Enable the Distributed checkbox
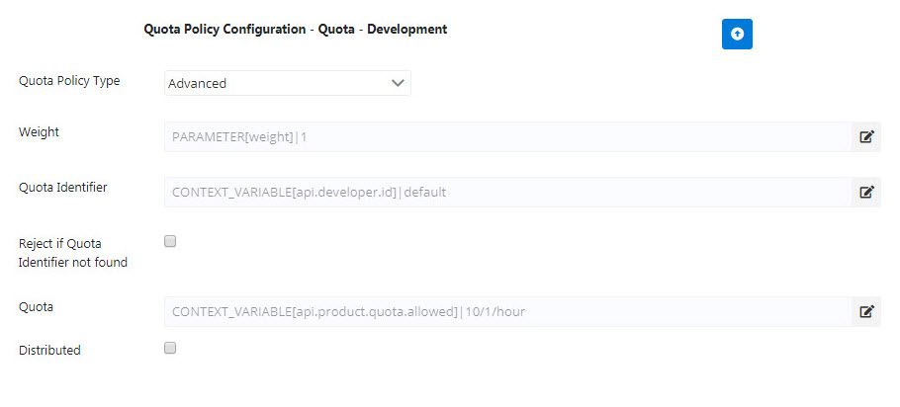 pyautogui.click(x=170, y=348)
